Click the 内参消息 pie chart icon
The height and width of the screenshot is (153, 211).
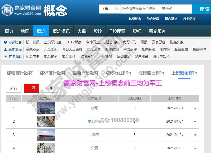point(6,42)
